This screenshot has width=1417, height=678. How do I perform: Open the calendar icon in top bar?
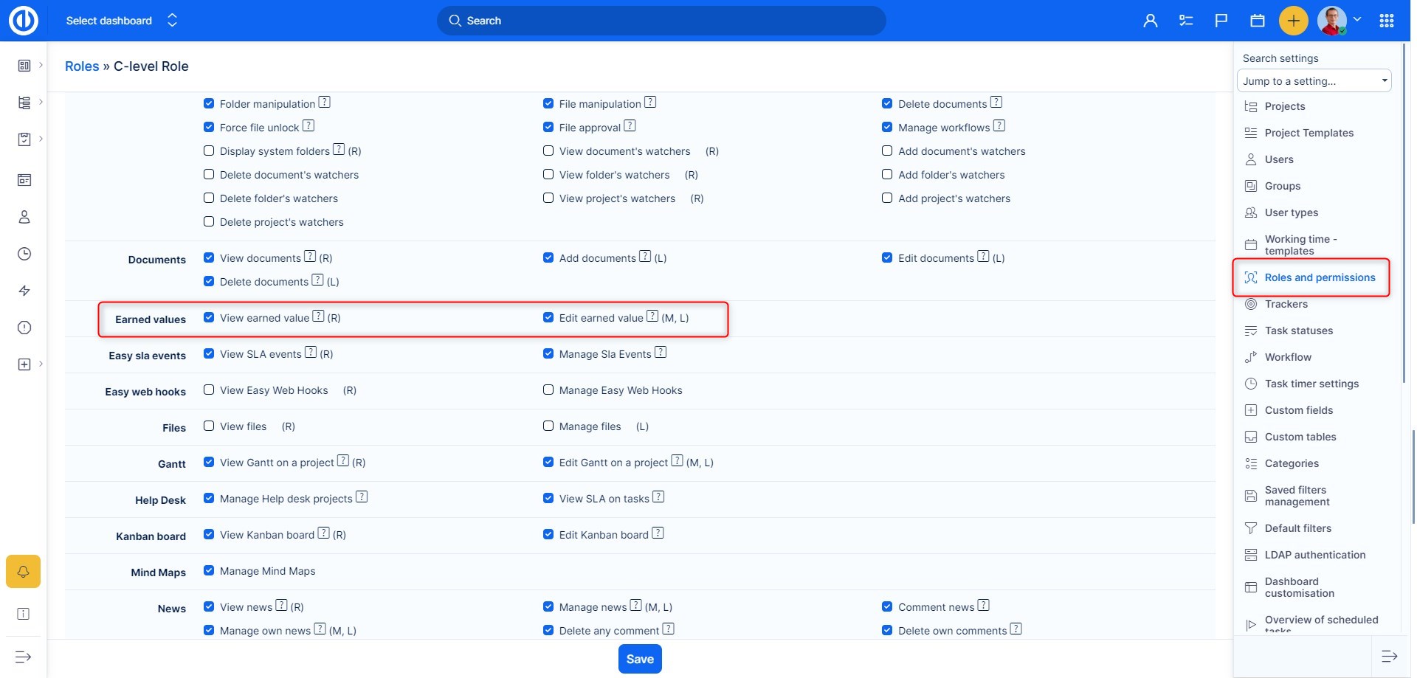click(1258, 21)
